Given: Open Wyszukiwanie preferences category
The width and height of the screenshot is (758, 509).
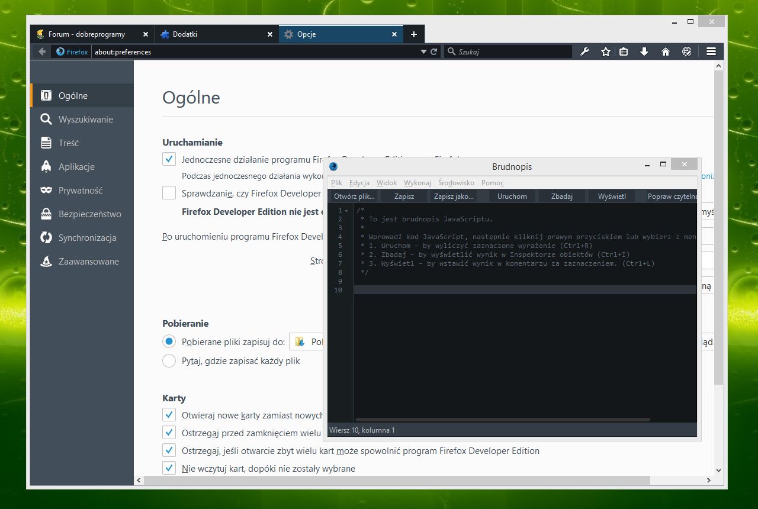Looking at the screenshot, I should pyautogui.click(x=82, y=120).
